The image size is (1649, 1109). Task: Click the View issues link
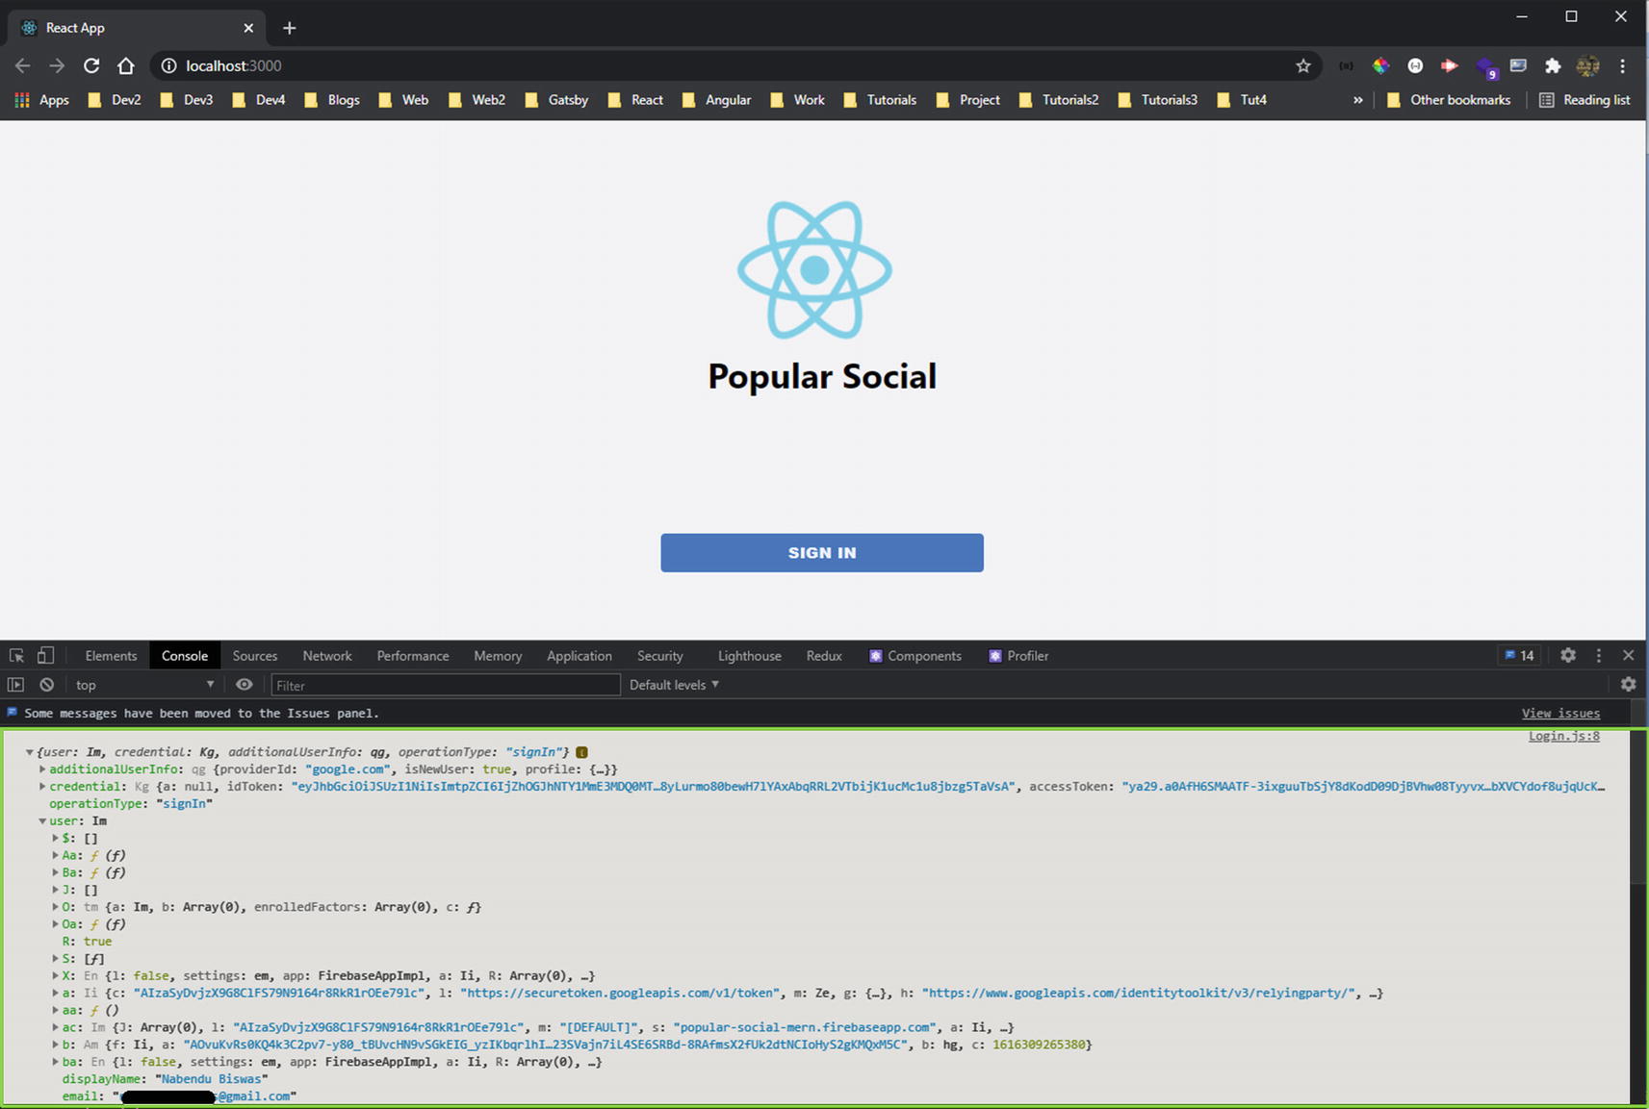pos(1559,713)
